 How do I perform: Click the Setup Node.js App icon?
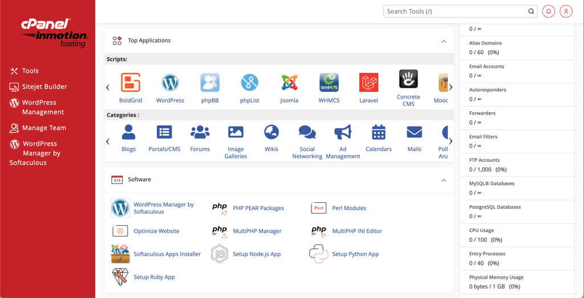pos(220,254)
